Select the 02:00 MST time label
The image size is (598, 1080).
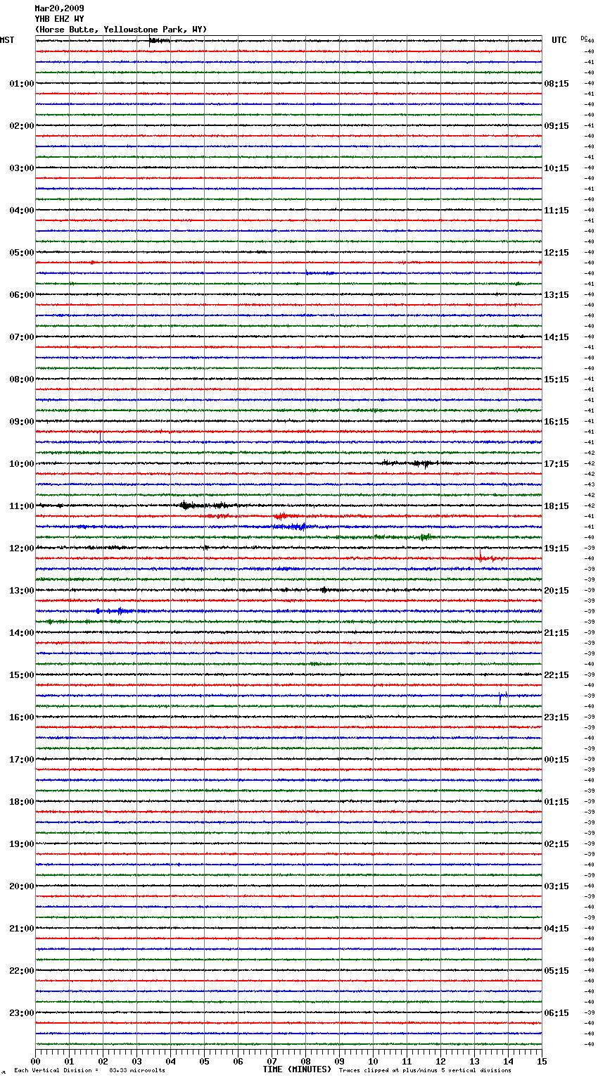(x=22, y=126)
